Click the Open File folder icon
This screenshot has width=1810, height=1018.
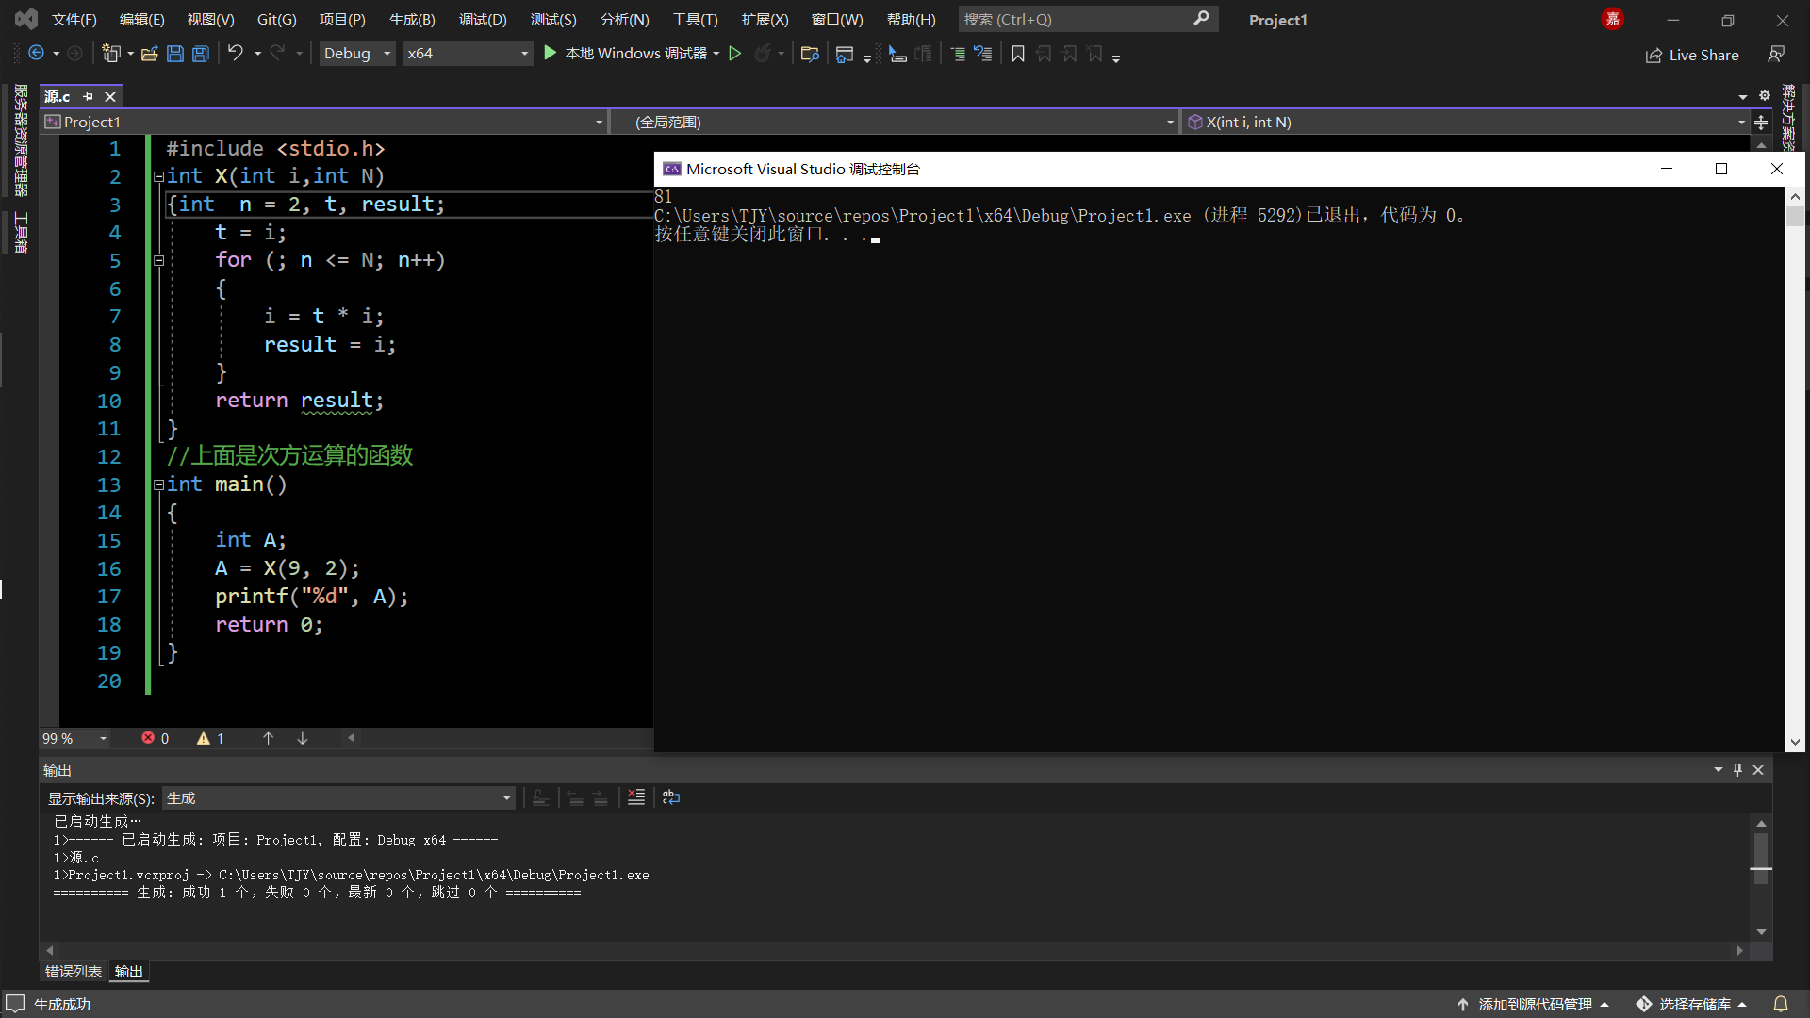point(149,54)
